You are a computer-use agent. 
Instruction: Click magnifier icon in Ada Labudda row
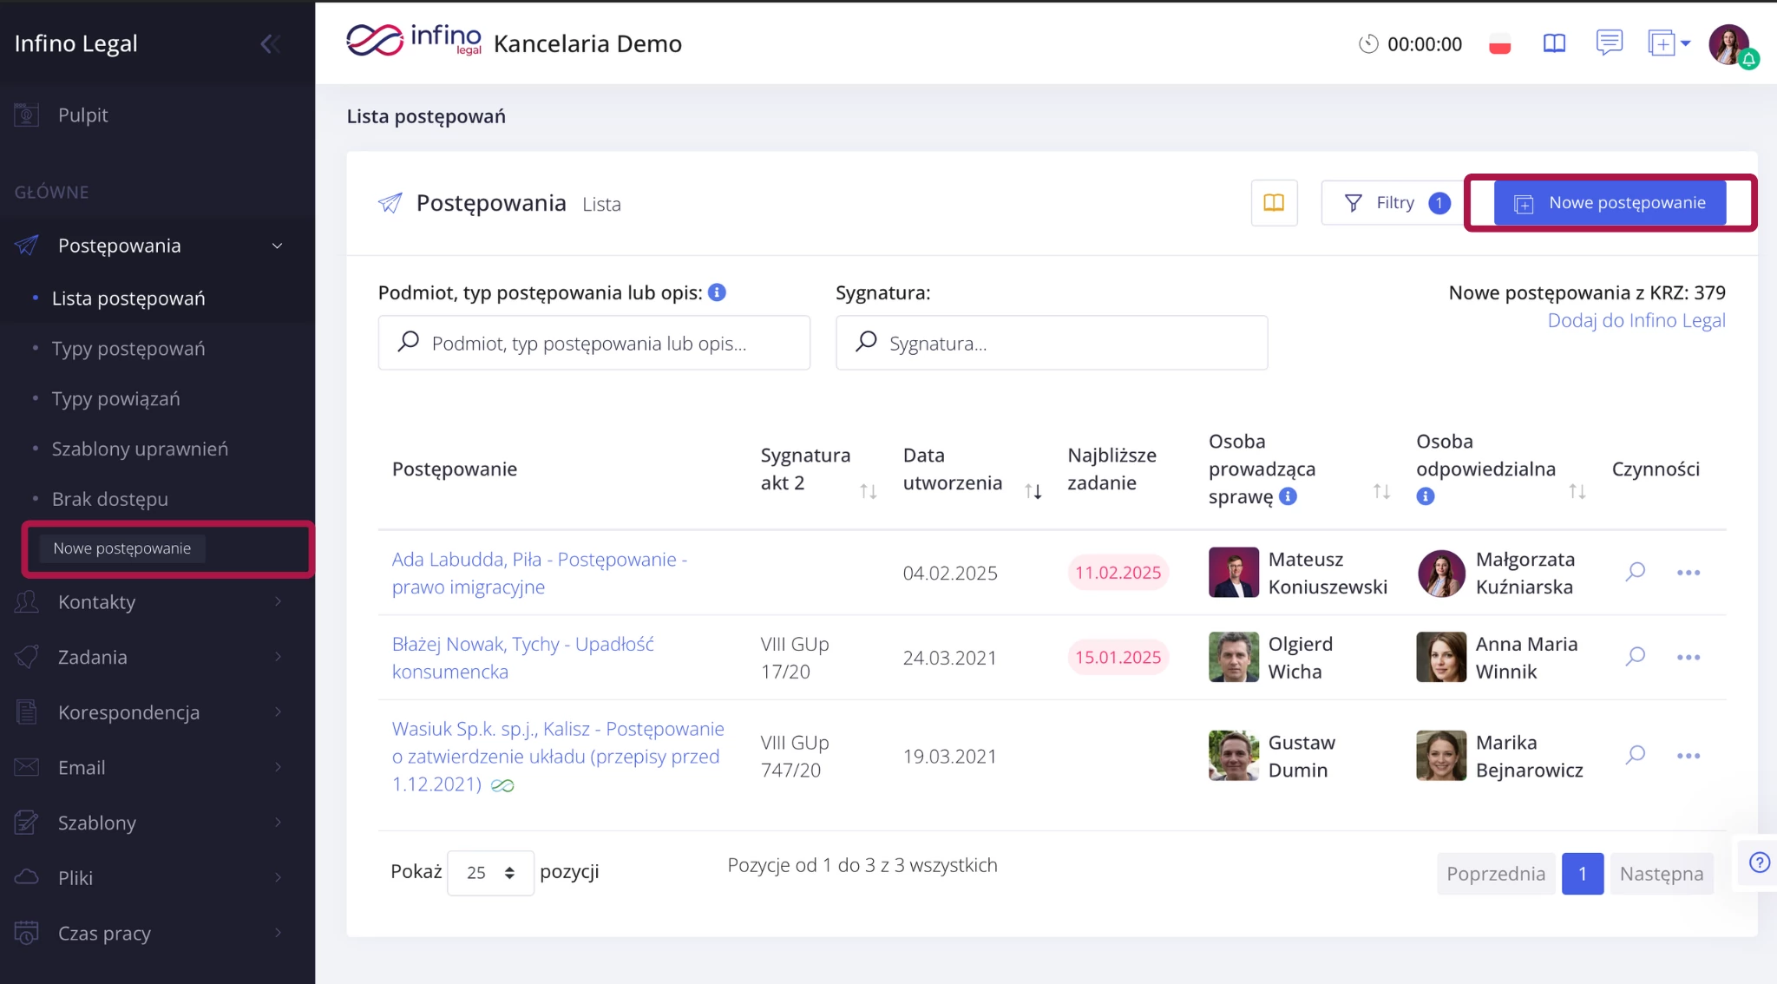[x=1636, y=572]
